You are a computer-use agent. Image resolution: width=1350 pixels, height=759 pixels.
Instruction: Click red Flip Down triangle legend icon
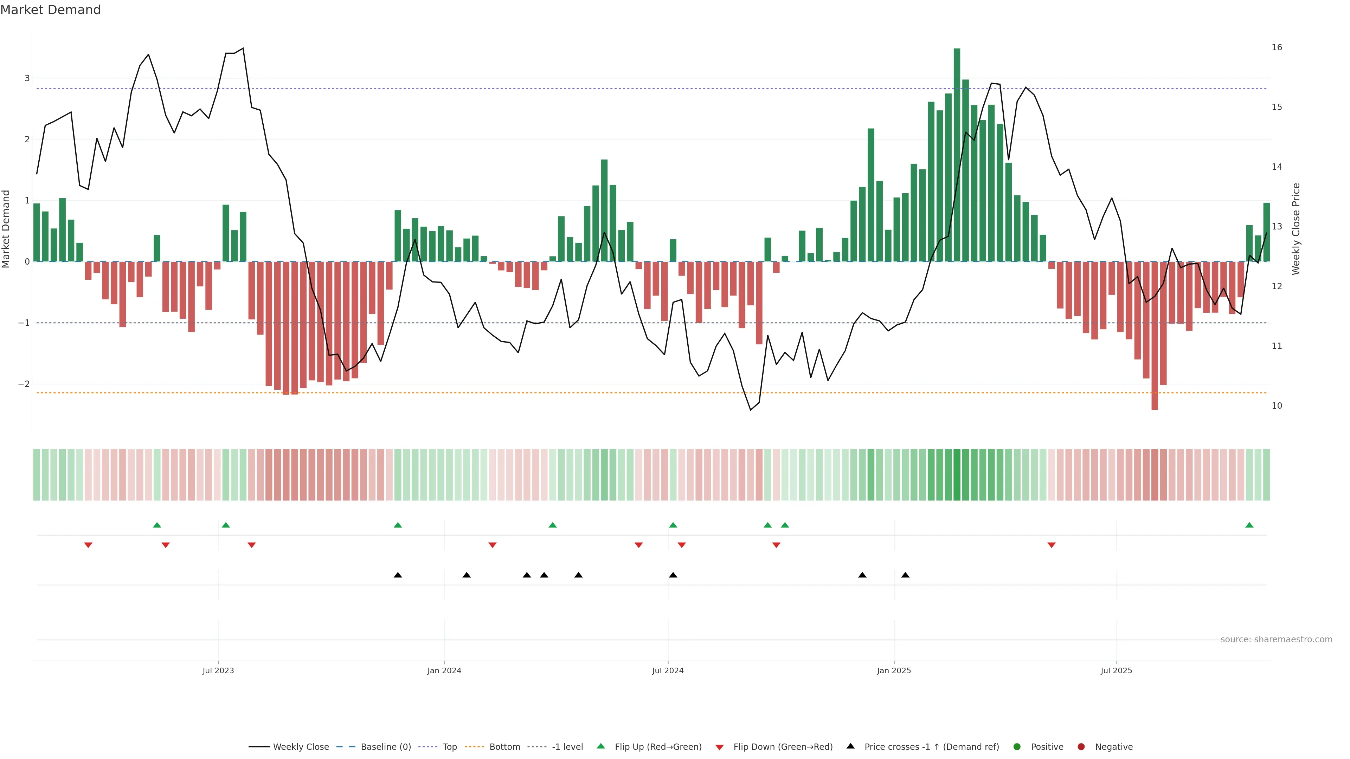(x=720, y=747)
